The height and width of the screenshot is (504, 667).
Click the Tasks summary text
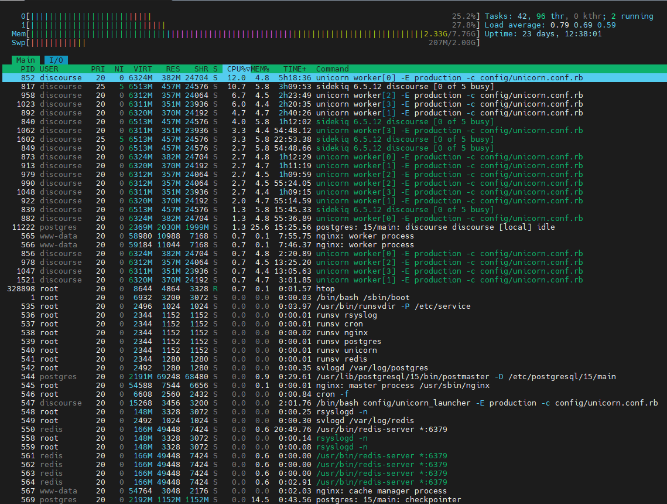coord(569,16)
